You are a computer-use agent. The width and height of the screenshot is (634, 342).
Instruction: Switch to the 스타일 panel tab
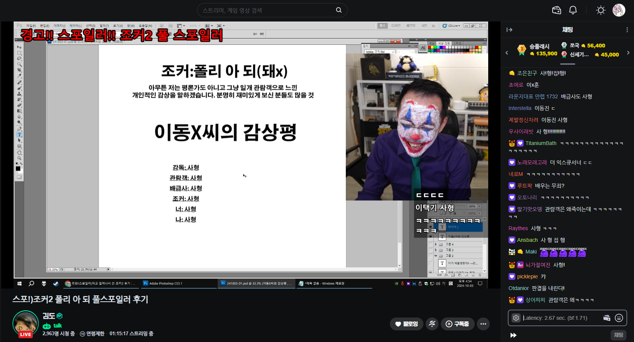[x=458, y=43]
